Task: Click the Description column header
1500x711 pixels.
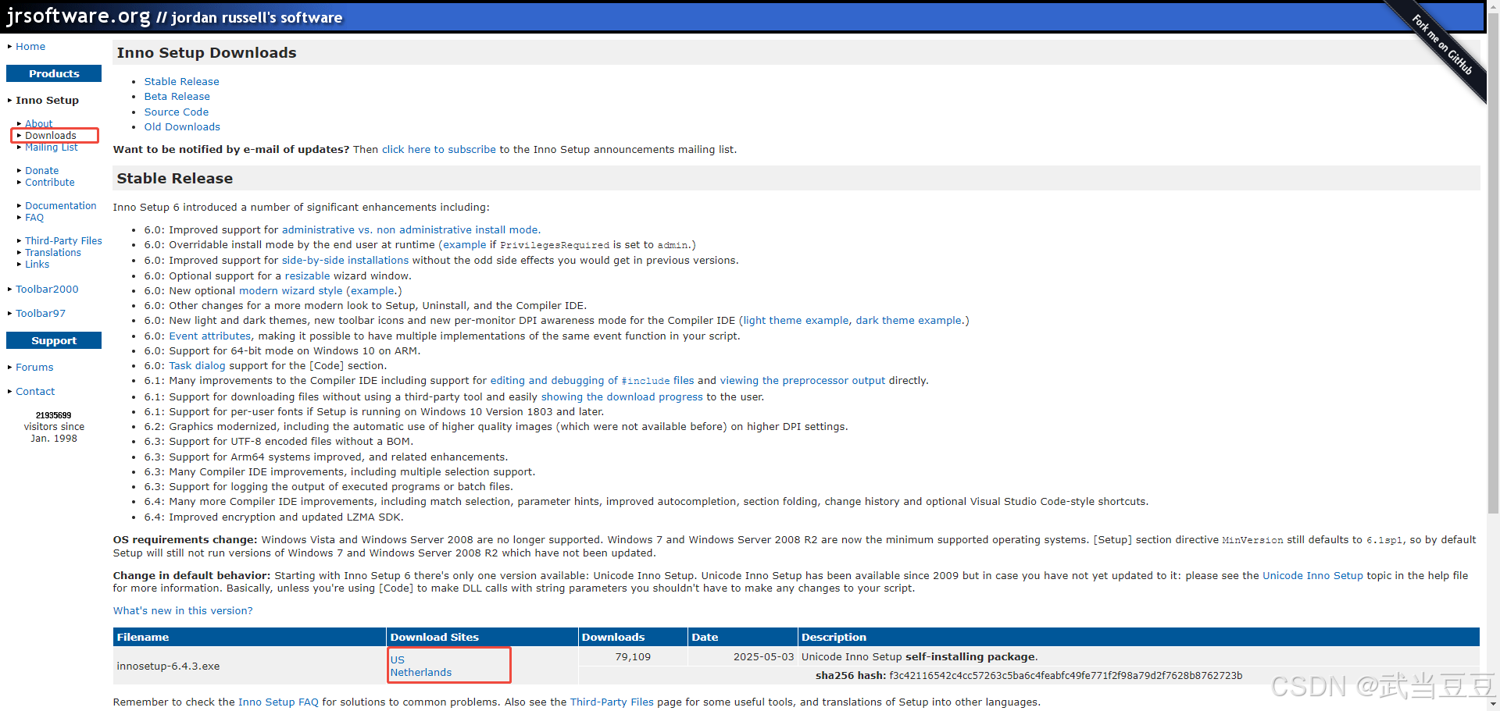Action: coord(1139,638)
